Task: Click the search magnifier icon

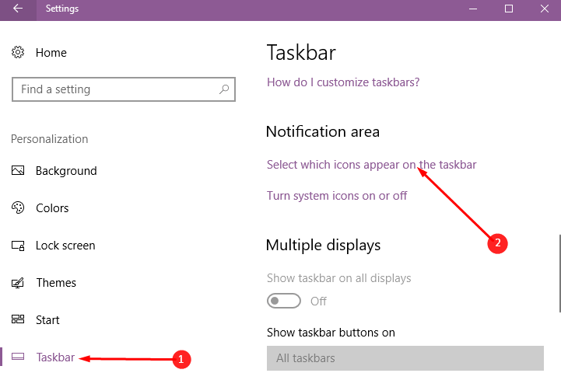Action: click(x=224, y=89)
